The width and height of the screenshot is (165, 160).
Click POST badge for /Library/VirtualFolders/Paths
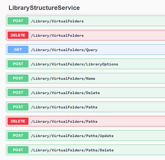click(18, 107)
